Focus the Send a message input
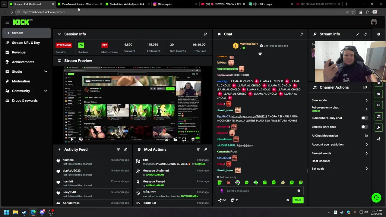This screenshot has height=217, width=386. click(x=260, y=190)
